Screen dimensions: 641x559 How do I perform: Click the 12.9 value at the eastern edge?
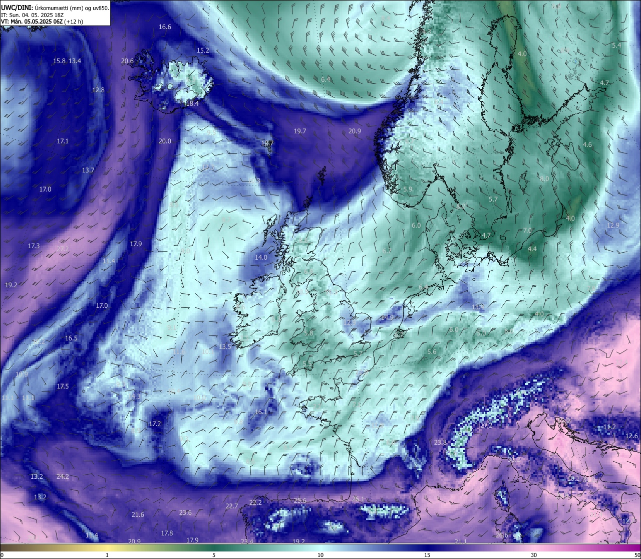[x=613, y=226]
